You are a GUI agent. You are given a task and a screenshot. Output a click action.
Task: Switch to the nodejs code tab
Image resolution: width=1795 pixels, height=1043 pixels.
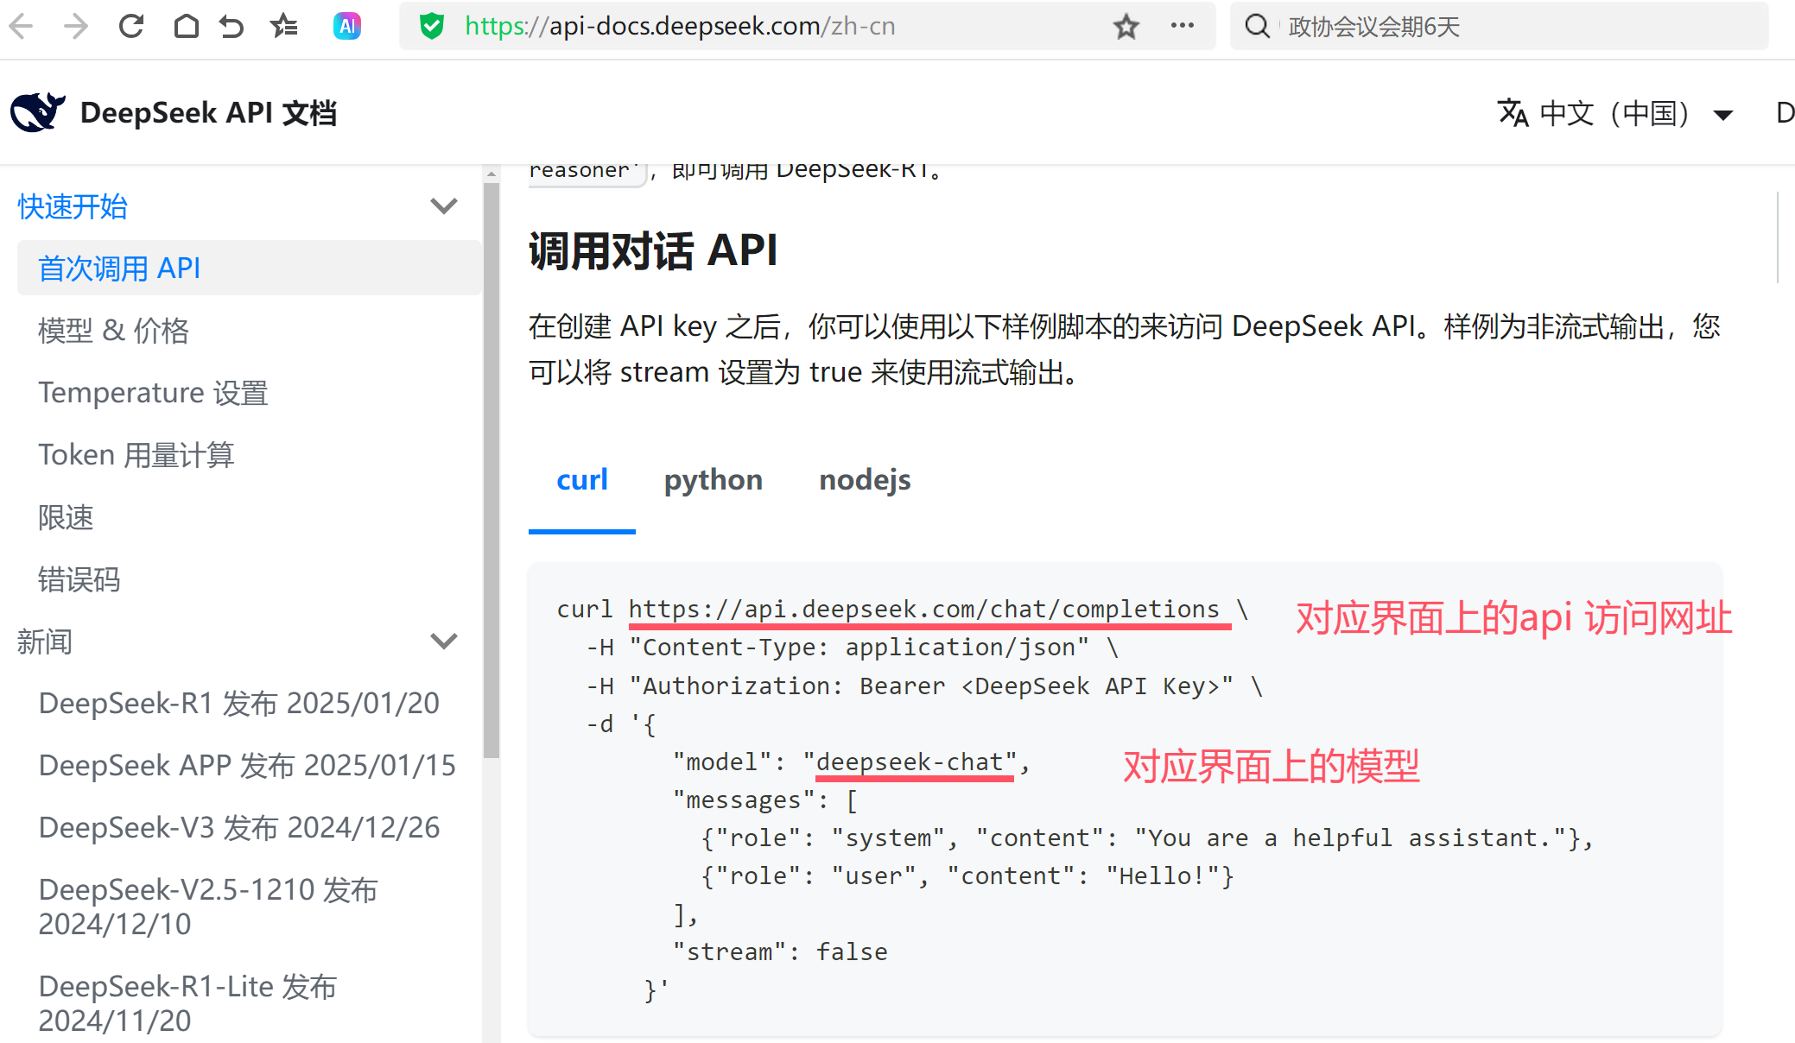coord(864,480)
